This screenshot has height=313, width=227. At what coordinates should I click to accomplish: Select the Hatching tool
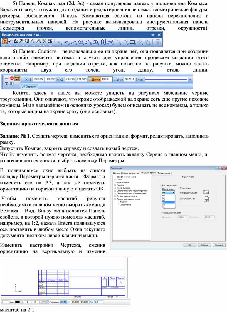140,42
